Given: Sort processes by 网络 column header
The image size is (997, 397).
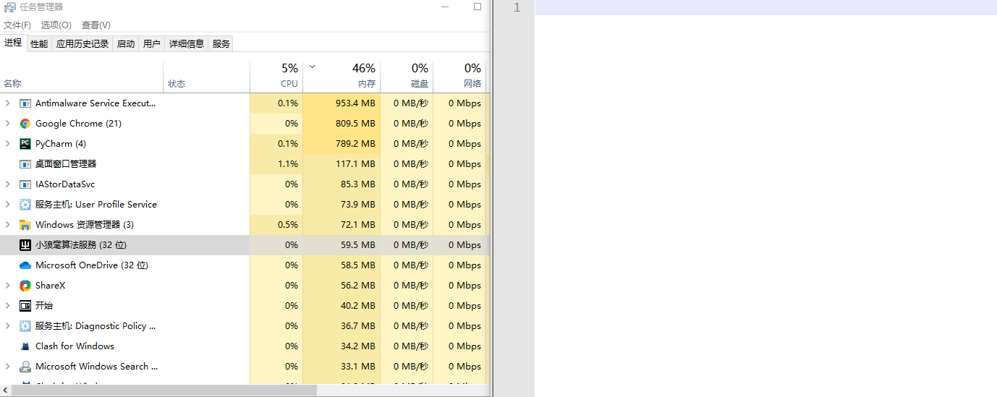Looking at the screenshot, I should pos(459,77).
